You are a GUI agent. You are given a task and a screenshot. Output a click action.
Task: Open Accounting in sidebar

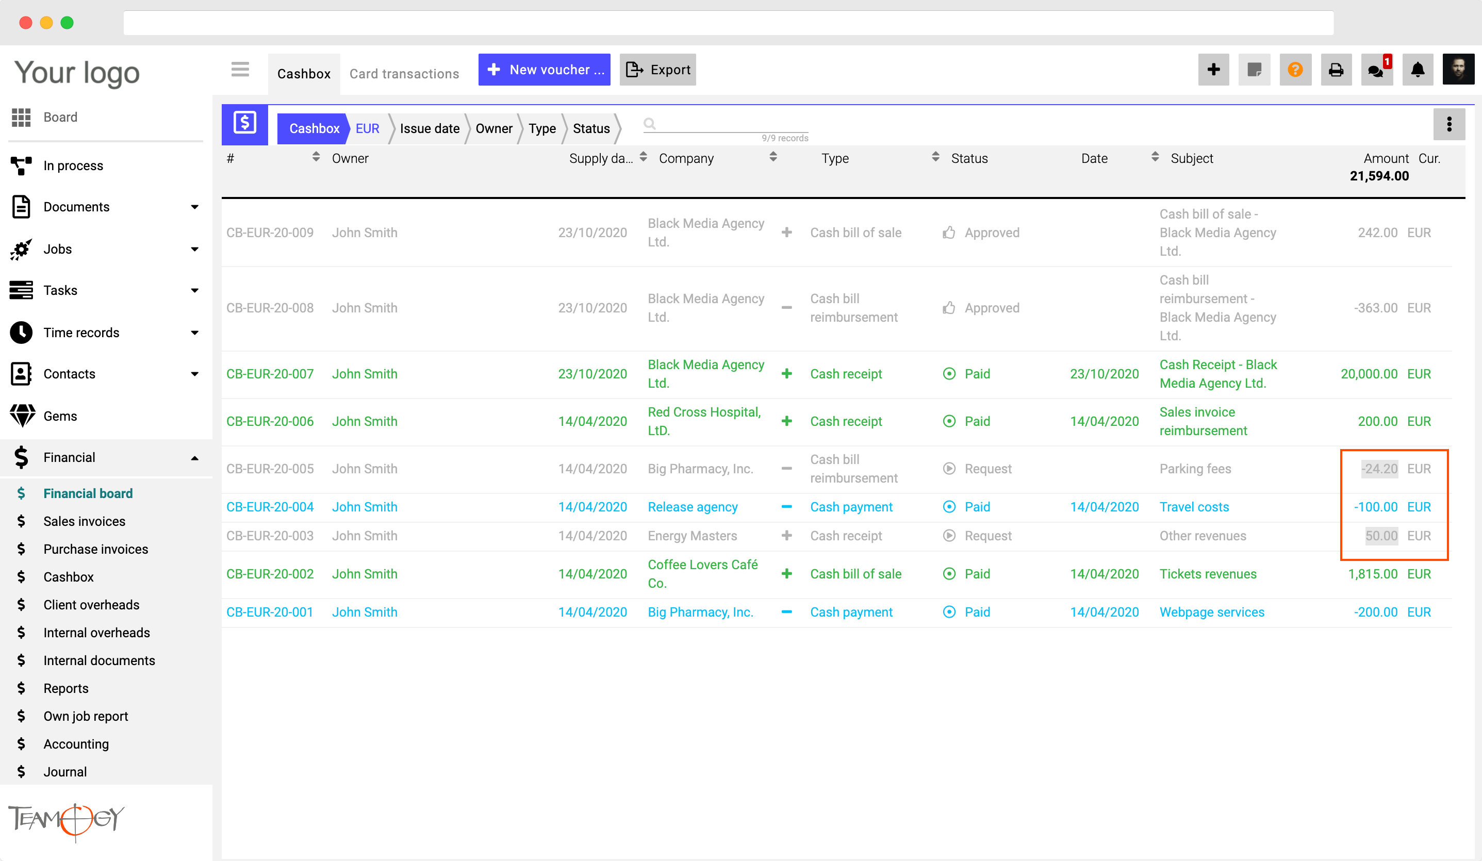click(76, 744)
